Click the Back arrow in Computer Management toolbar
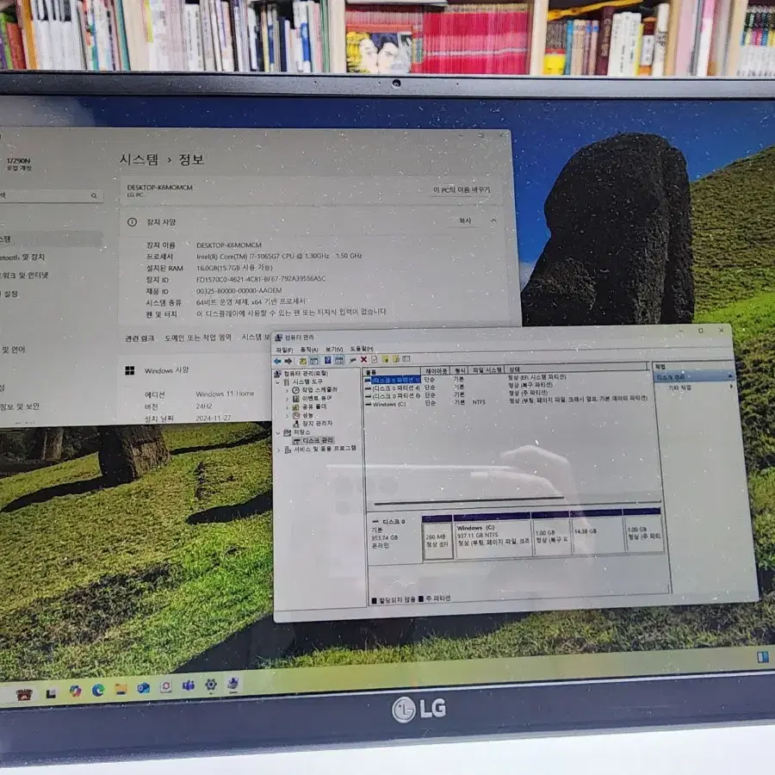This screenshot has height=775, width=775. 278,362
